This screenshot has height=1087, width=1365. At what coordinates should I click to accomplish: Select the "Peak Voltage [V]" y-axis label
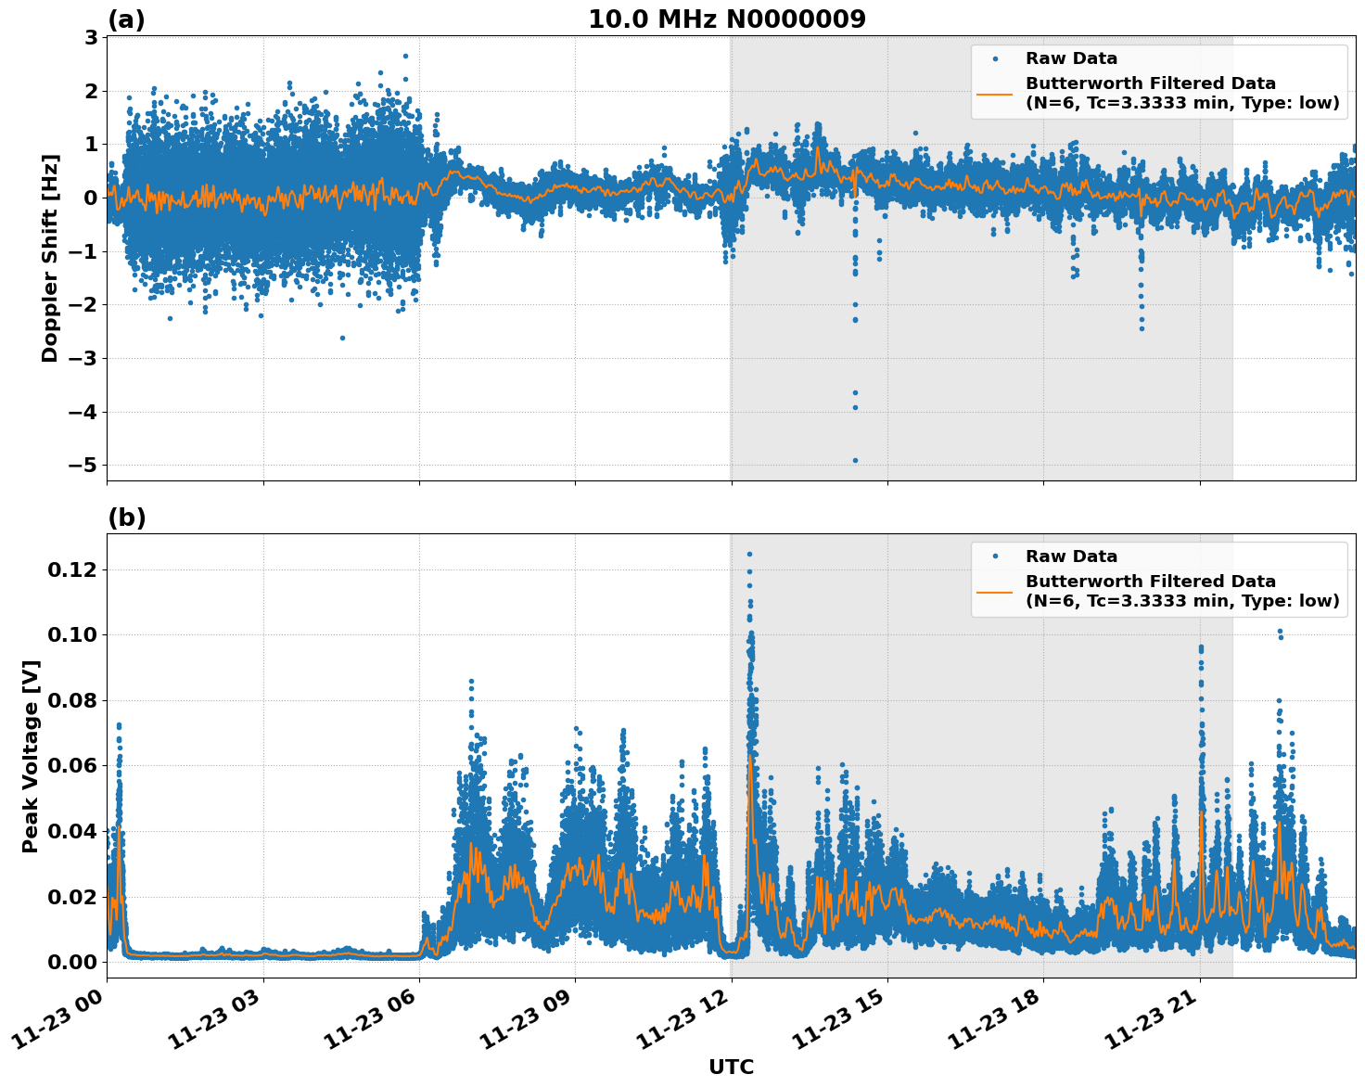click(x=31, y=756)
